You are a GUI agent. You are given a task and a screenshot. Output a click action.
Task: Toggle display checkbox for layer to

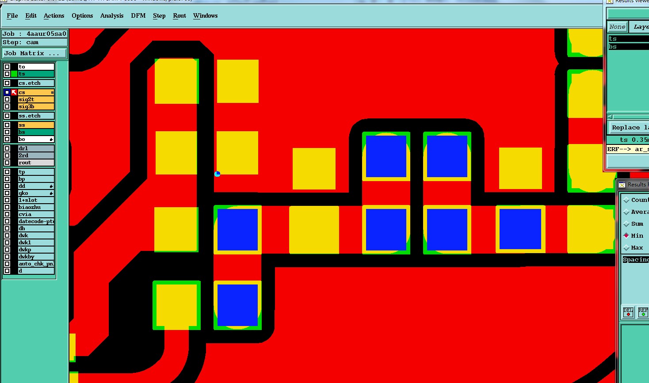tap(7, 67)
